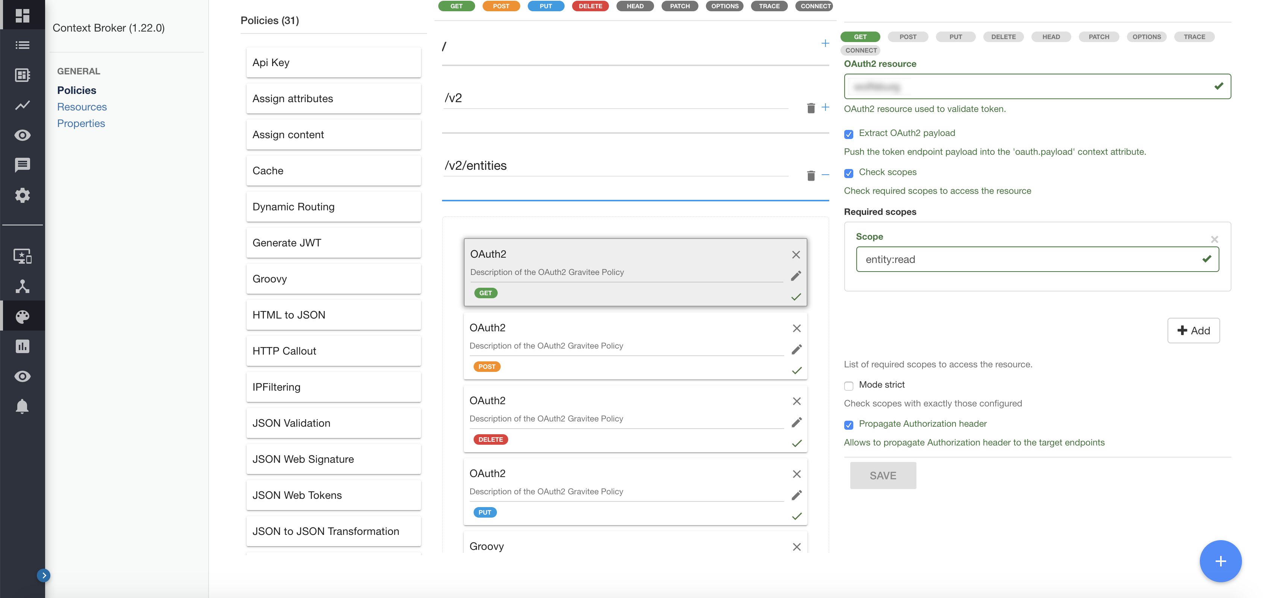Enable the Mode strict checkbox

(x=849, y=385)
